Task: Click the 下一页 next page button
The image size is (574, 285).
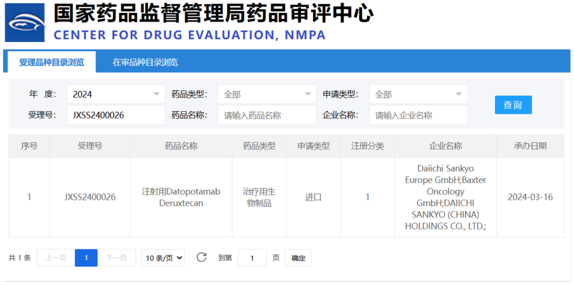Action: (x=116, y=258)
